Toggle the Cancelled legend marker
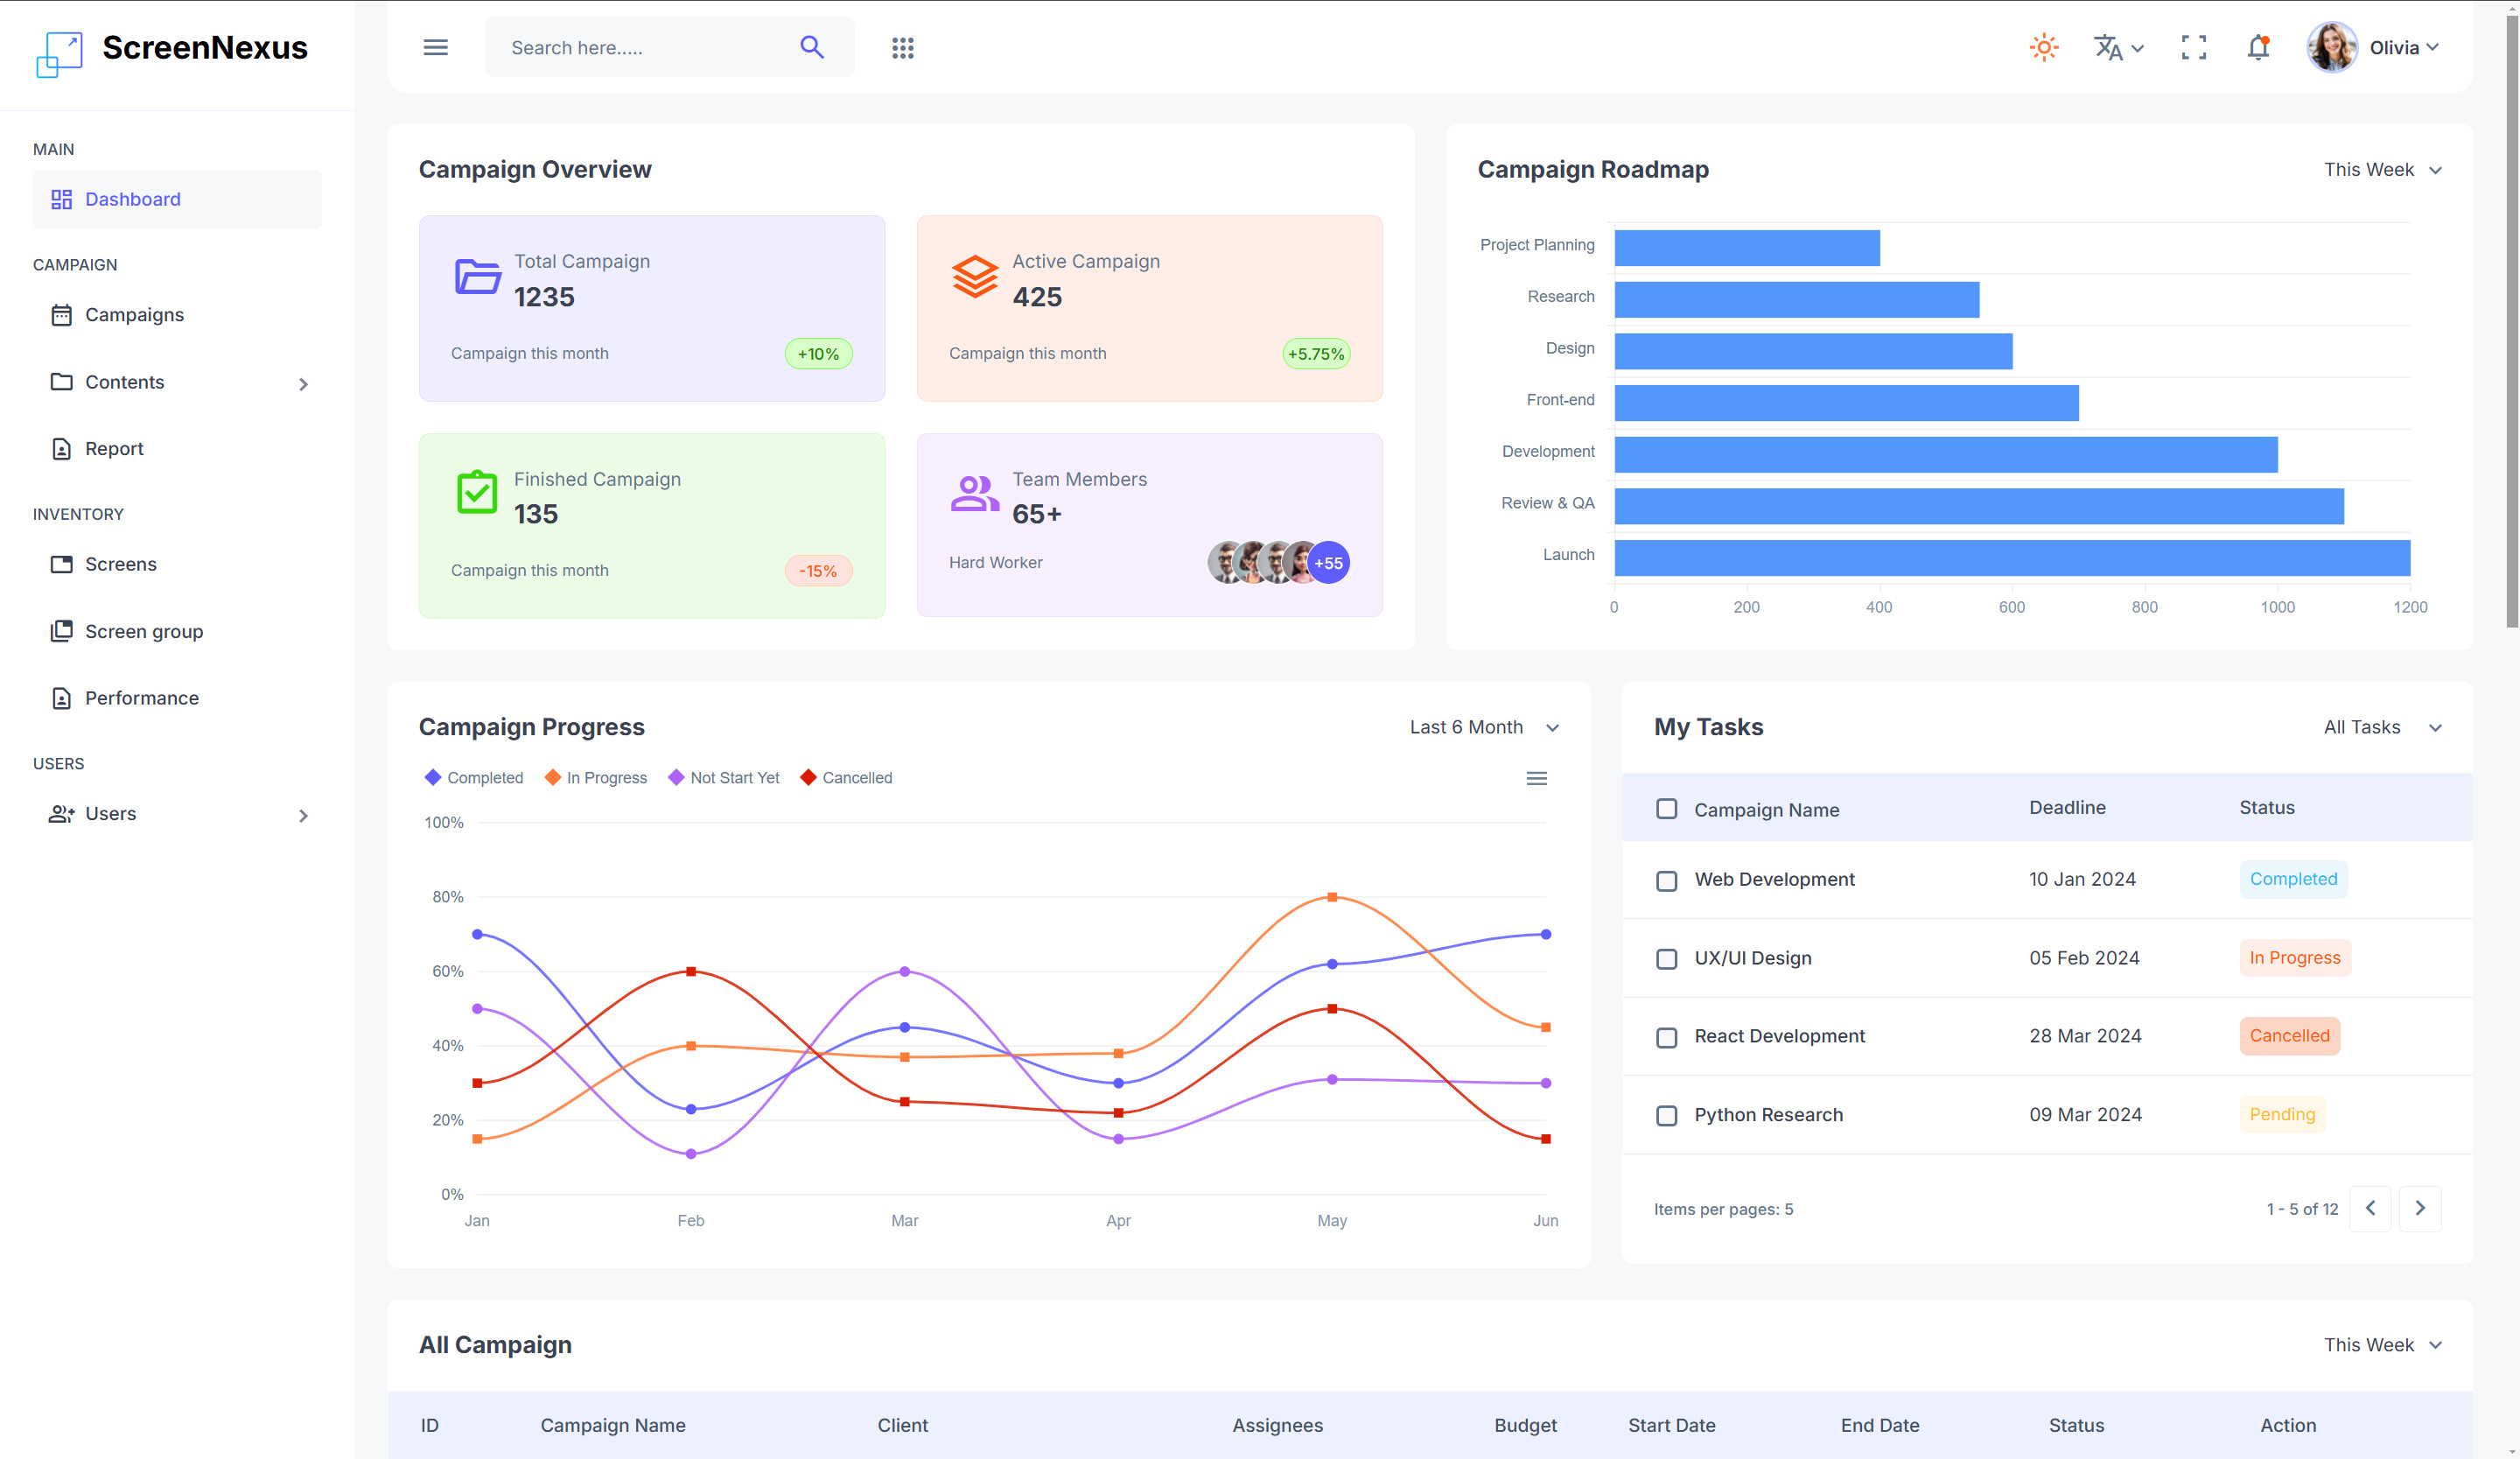 (x=808, y=777)
